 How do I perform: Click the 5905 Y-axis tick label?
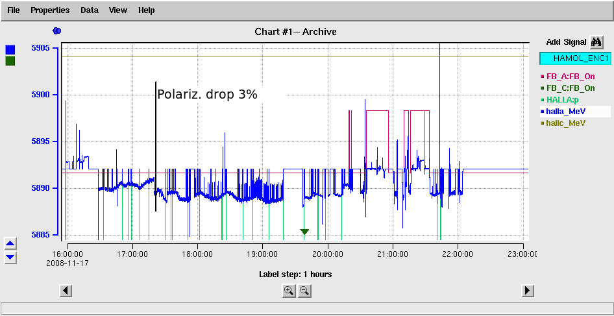41,48
